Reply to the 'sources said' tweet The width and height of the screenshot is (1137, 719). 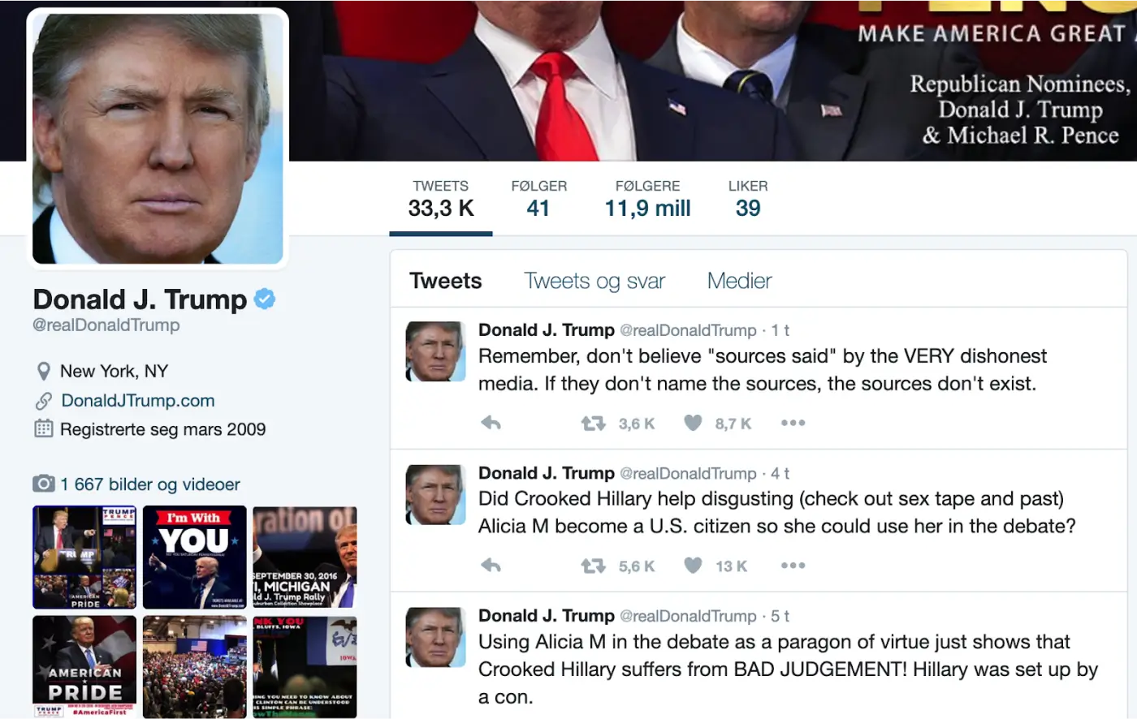coord(491,423)
